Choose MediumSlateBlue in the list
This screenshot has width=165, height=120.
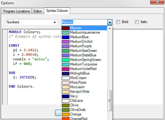coord(84,55)
